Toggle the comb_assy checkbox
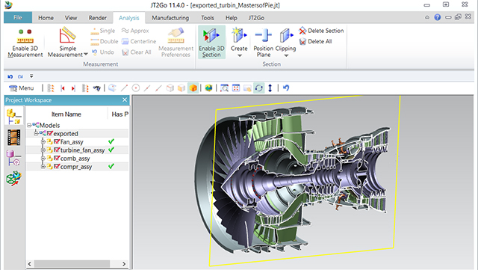 coord(57,159)
